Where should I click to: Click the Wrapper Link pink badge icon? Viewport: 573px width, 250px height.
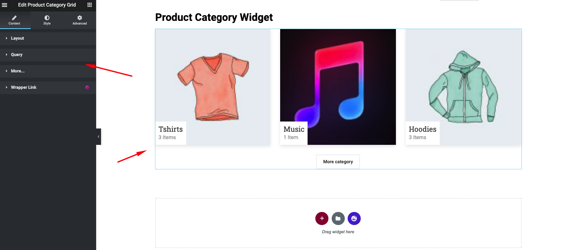click(87, 87)
